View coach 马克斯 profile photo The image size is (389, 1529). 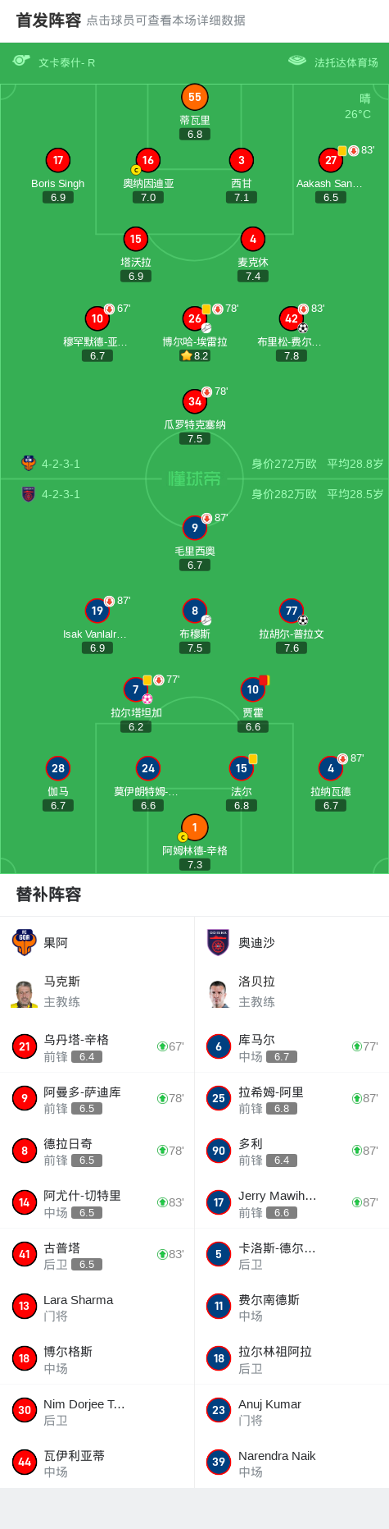coord(25,993)
